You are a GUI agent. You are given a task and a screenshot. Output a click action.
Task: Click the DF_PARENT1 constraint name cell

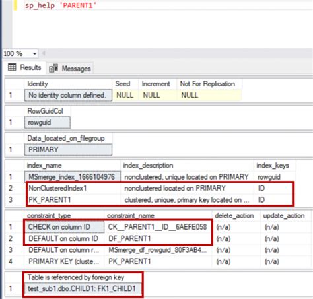click(x=158, y=238)
